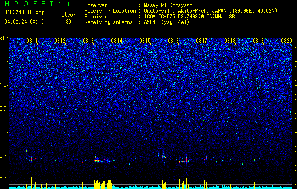Click the 0816 time marker
Viewport: 297px width, 189px height.
pyautogui.click(x=173, y=41)
